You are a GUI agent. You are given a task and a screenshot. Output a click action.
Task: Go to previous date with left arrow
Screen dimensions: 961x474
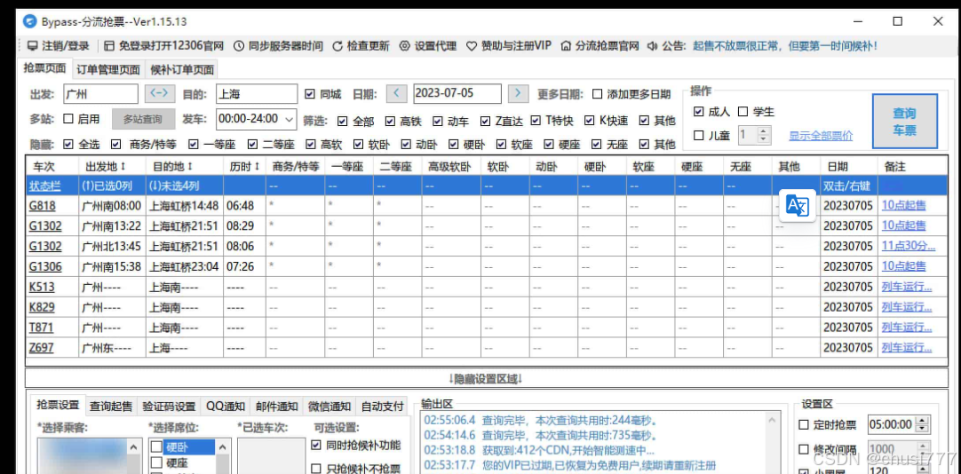(396, 93)
